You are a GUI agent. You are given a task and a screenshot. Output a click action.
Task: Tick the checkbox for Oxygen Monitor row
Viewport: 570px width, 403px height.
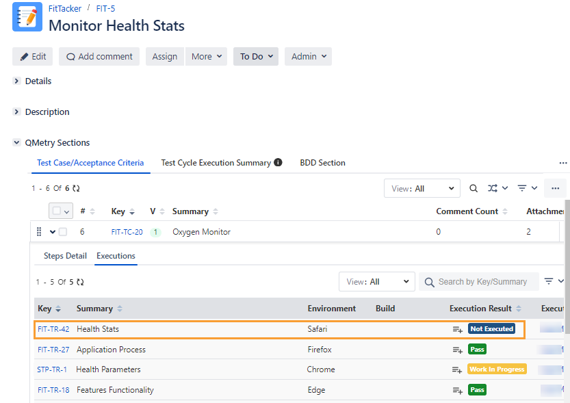pos(63,232)
